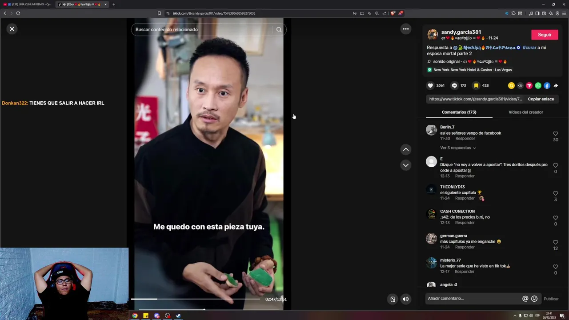Open comments via the speech bubble icon

tap(454, 86)
